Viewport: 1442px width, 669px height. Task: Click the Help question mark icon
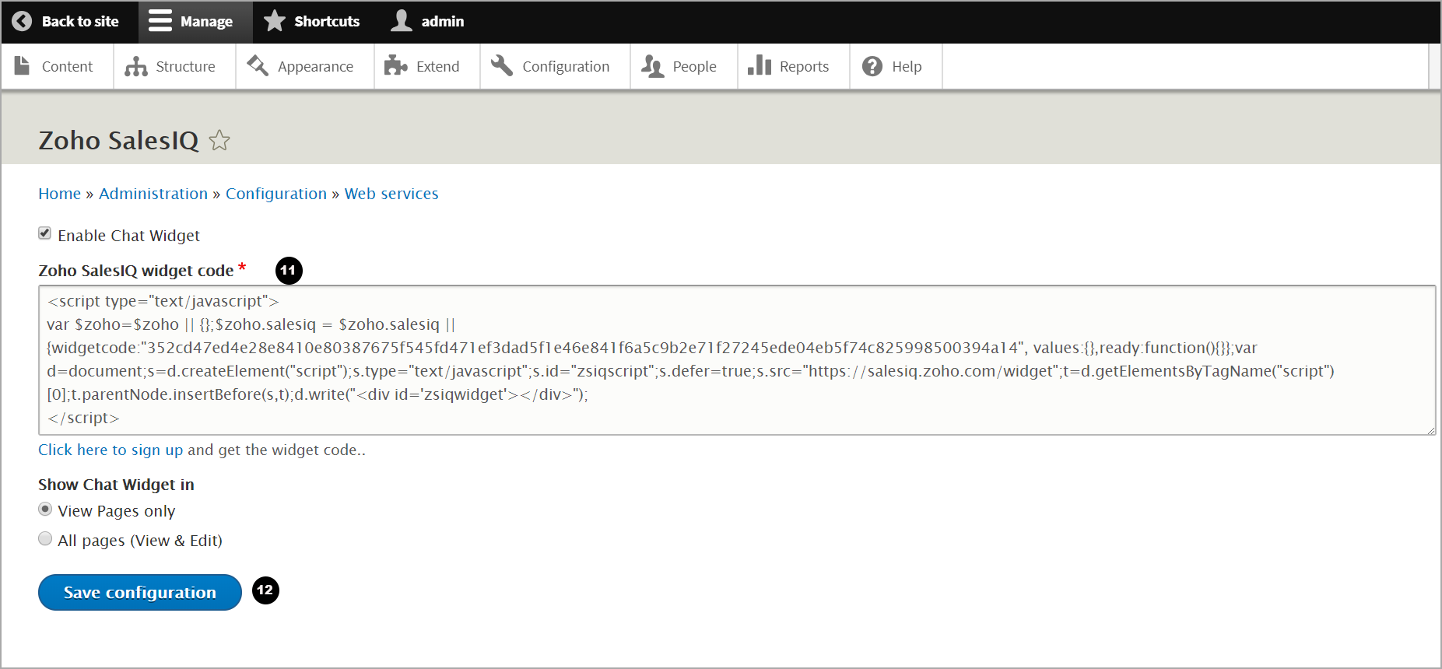click(872, 66)
